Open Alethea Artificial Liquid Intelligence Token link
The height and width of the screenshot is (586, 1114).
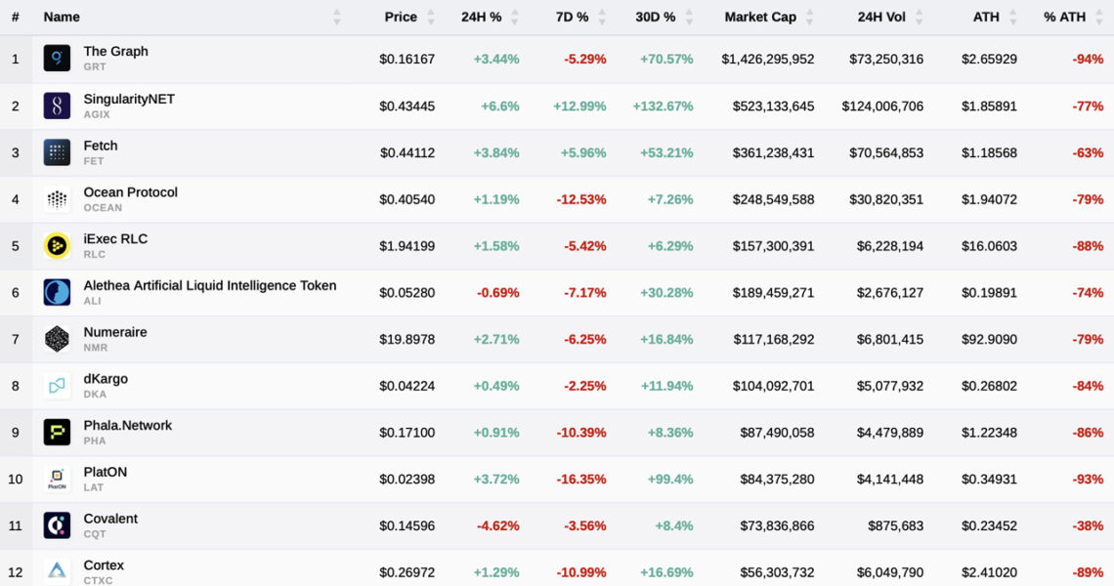[210, 285]
